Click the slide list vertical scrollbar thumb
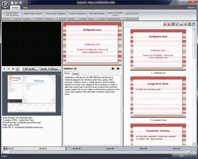Image resolution: width=198 pixels, height=159 pixels. (194, 44)
